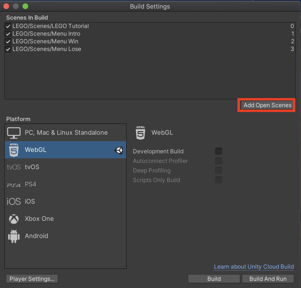Toggle the Deep Profiling checkbox
This screenshot has width=301, height=288.
tap(218, 170)
